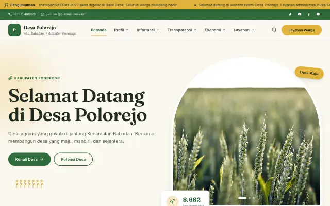Open the TikTok social link
330x206 pixels.
pyautogui.click(x=290, y=14)
